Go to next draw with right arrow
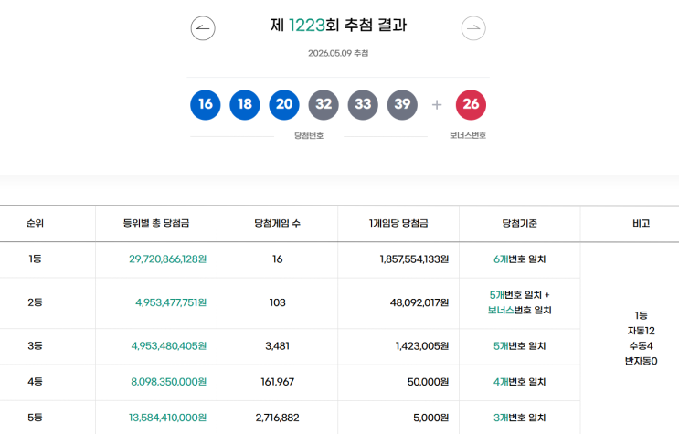 pyautogui.click(x=473, y=28)
